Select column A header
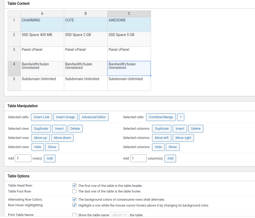 (x=42, y=14)
